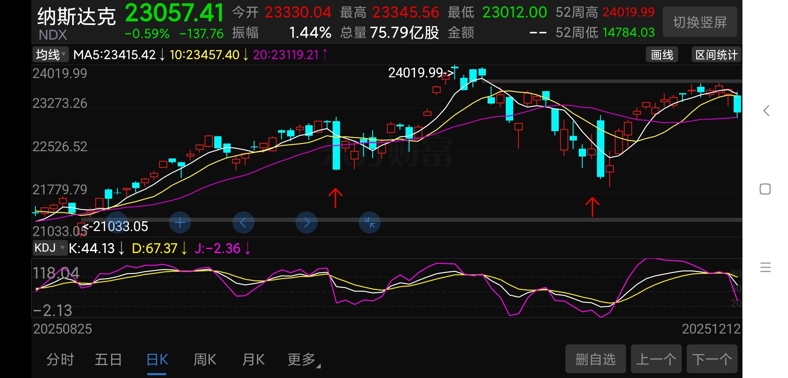Tap the Android recent-apps menu lines
Viewport: 788px width, 378px height.
(765, 267)
